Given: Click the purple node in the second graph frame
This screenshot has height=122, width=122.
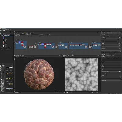Looking at the screenshot, I should coord(42,44).
